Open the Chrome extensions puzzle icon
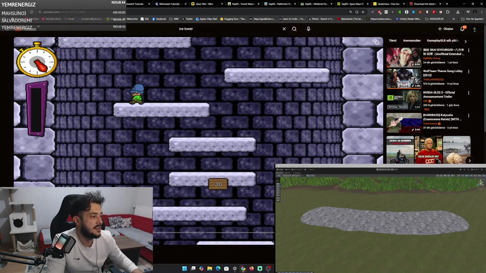The width and height of the screenshot is (486, 273). [x=448, y=12]
